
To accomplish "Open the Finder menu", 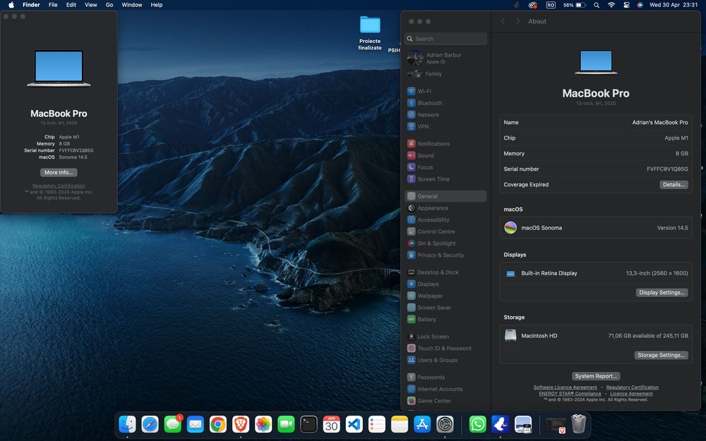I will (x=31, y=5).
